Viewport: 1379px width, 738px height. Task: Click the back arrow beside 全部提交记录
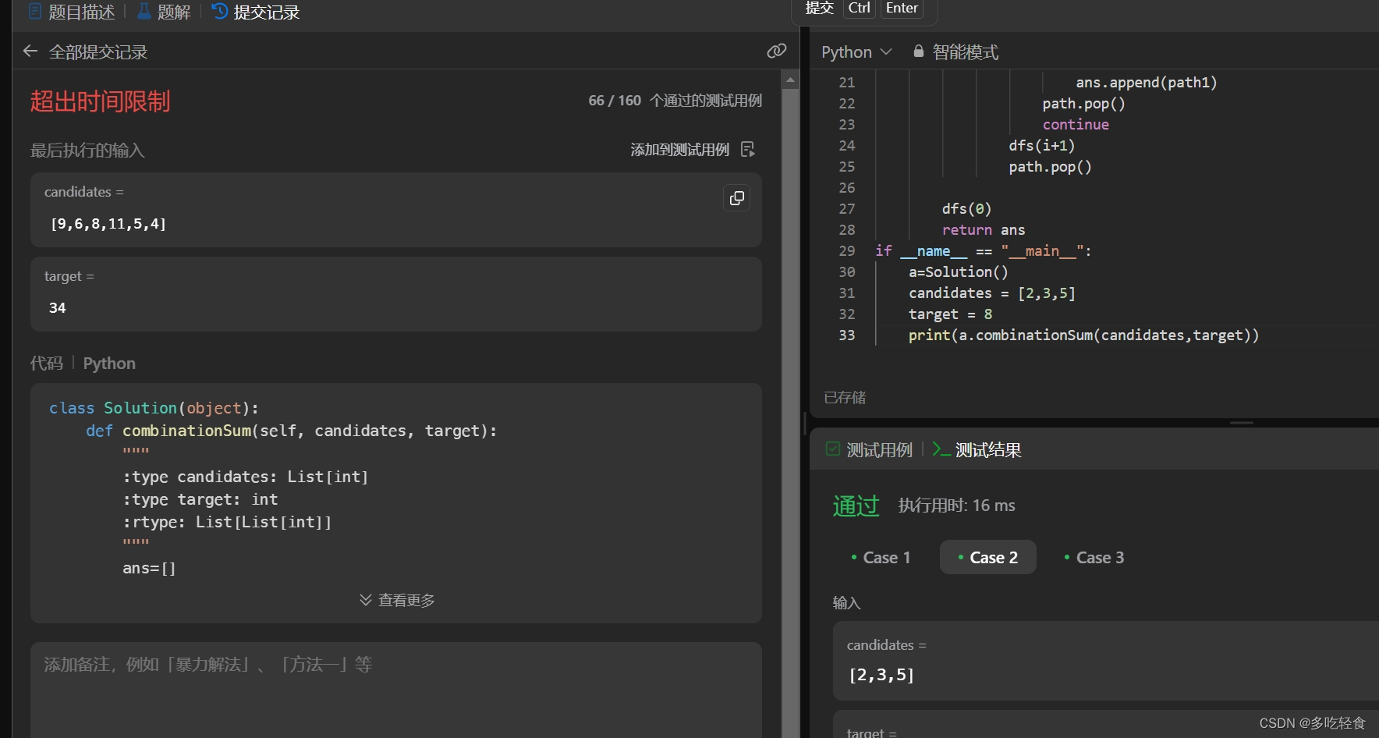pos(30,51)
